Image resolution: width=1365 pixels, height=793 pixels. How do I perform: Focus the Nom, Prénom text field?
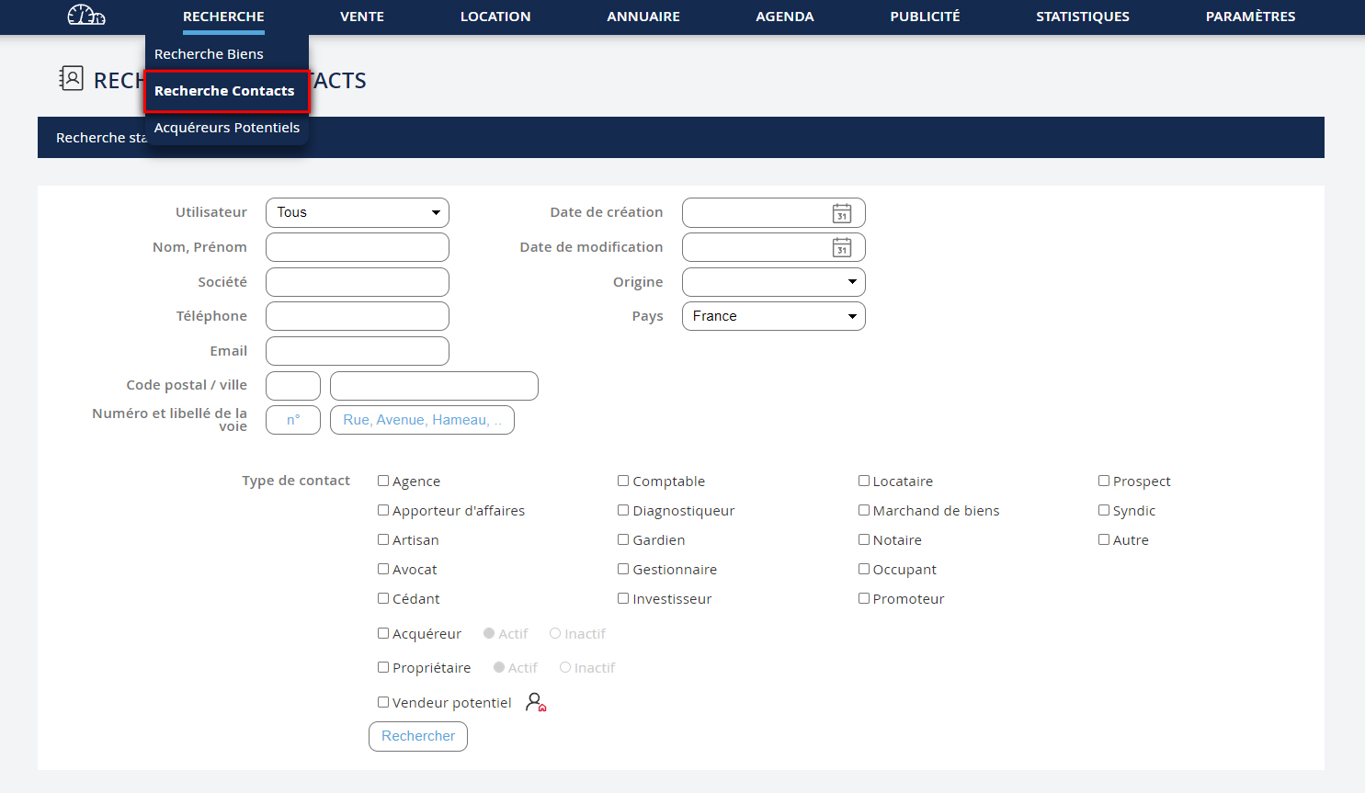point(357,247)
